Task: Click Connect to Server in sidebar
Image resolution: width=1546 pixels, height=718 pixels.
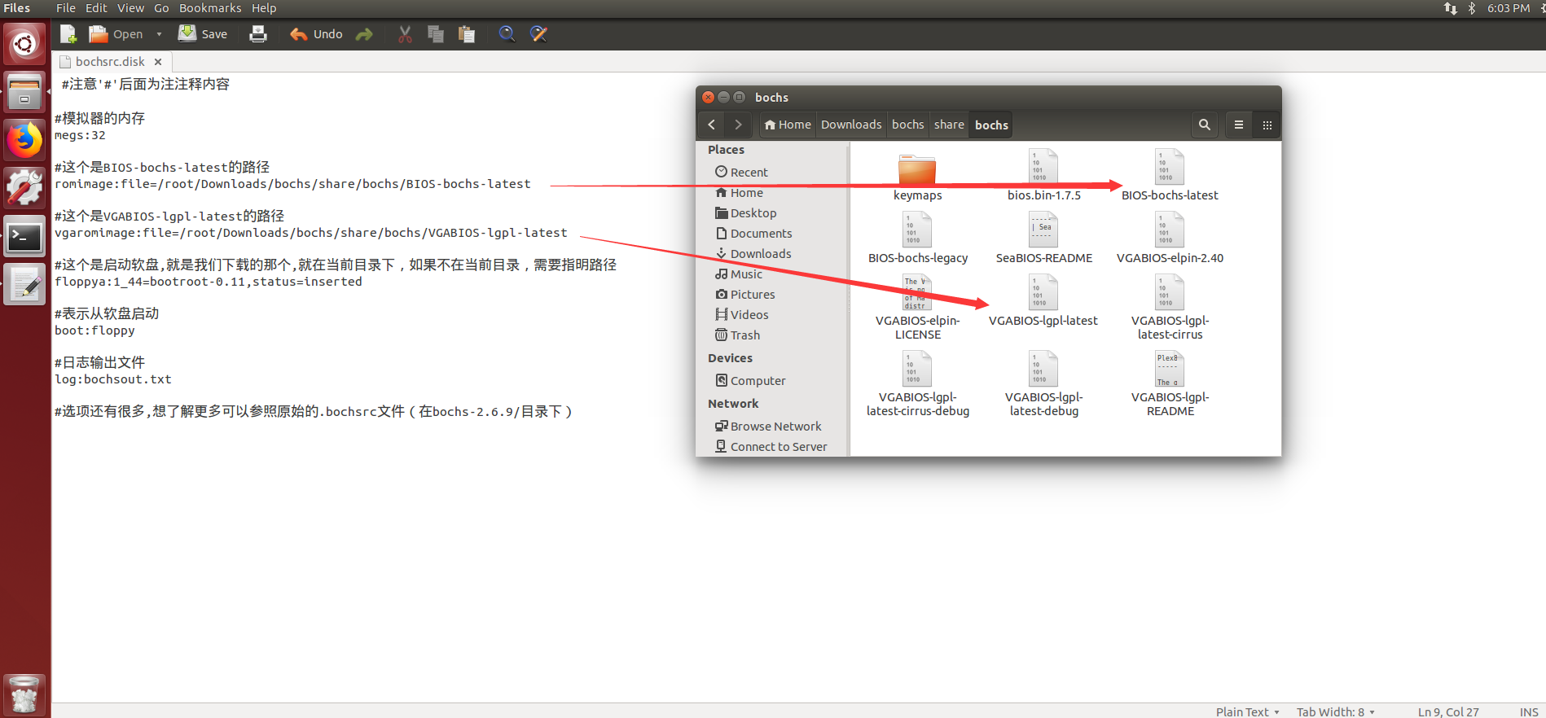Action: (x=771, y=447)
